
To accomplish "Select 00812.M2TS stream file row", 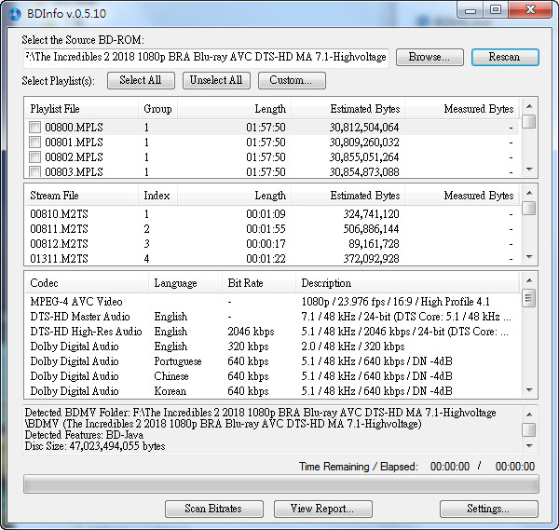I will [x=272, y=244].
